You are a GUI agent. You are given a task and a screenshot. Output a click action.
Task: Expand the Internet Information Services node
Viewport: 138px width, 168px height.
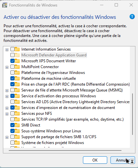(7, 50)
